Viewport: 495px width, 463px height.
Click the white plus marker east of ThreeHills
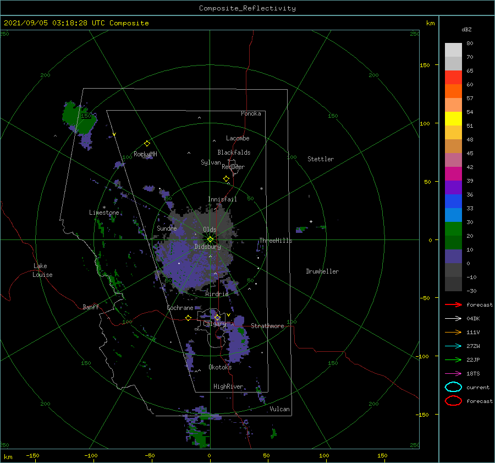point(311,221)
